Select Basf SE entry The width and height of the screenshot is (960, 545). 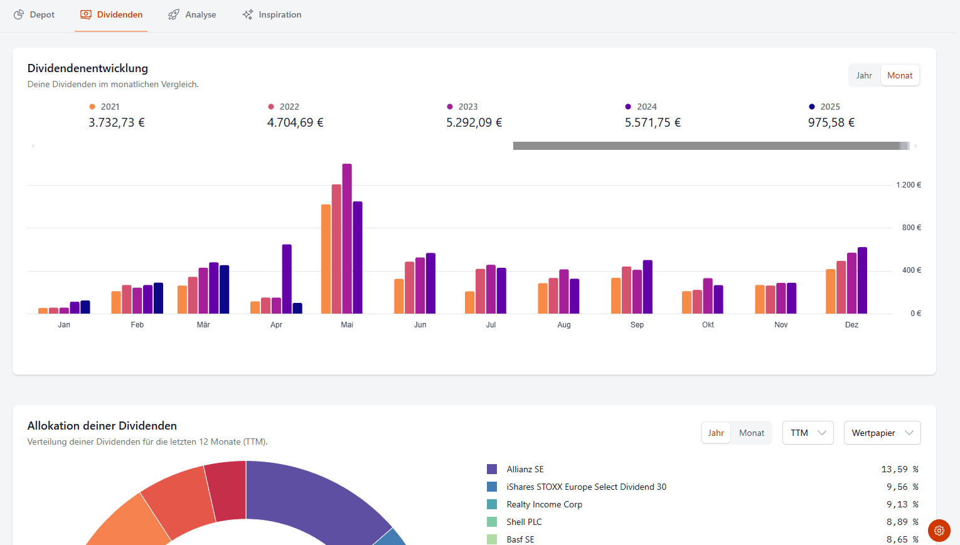pyautogui.click(x=521, y=539)
